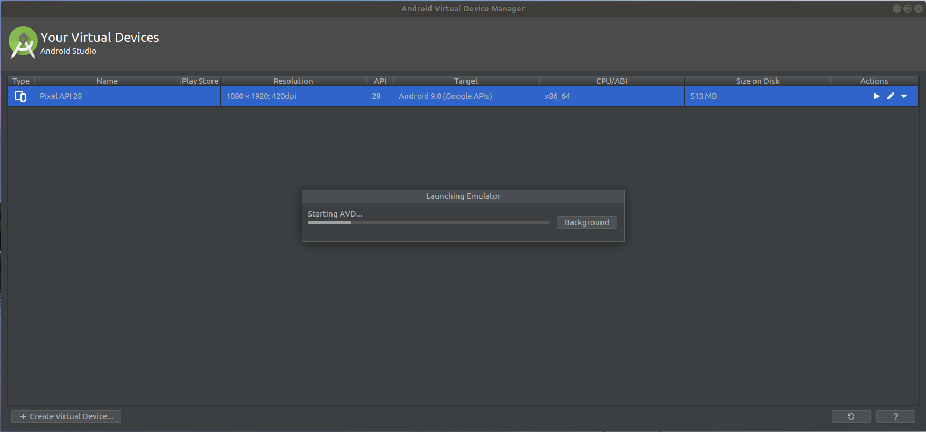Image resolution: width=926 pixels, height=432 pixels.
Task: Refresh the virtual devices list
Action: point(851,416)
